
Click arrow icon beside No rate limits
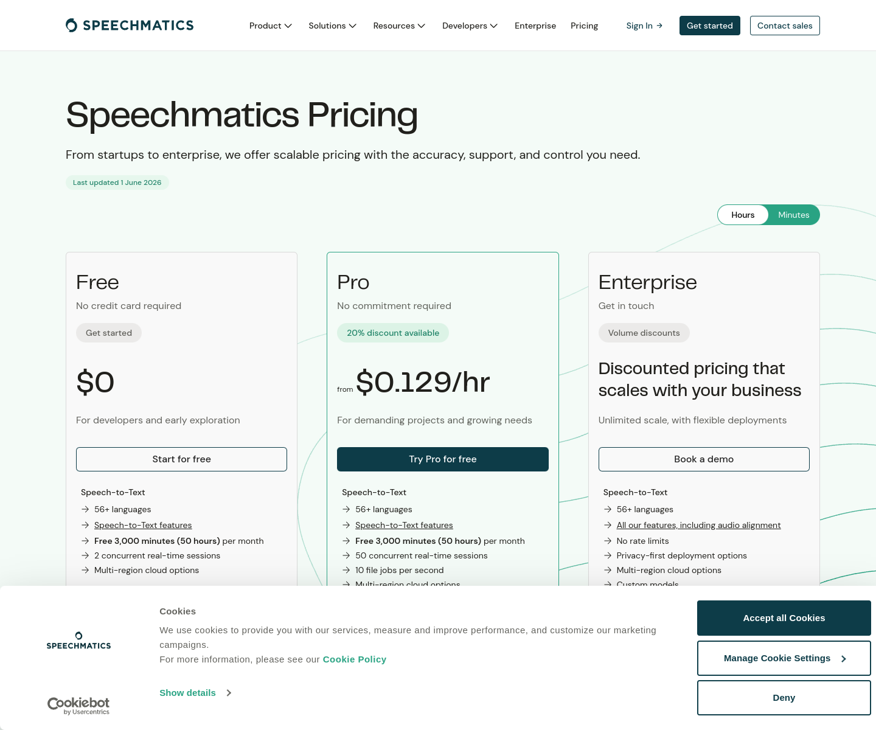608,541
